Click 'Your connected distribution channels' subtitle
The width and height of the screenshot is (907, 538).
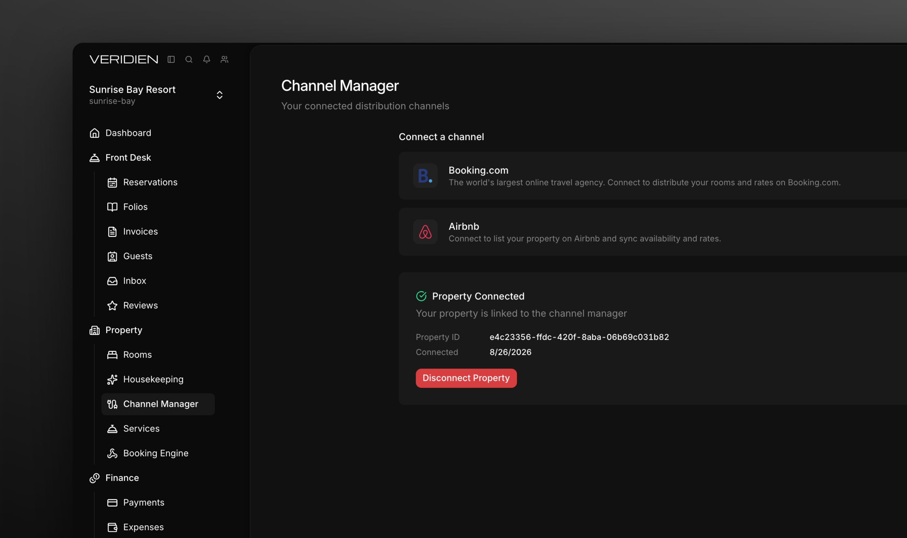coord(365,106)
